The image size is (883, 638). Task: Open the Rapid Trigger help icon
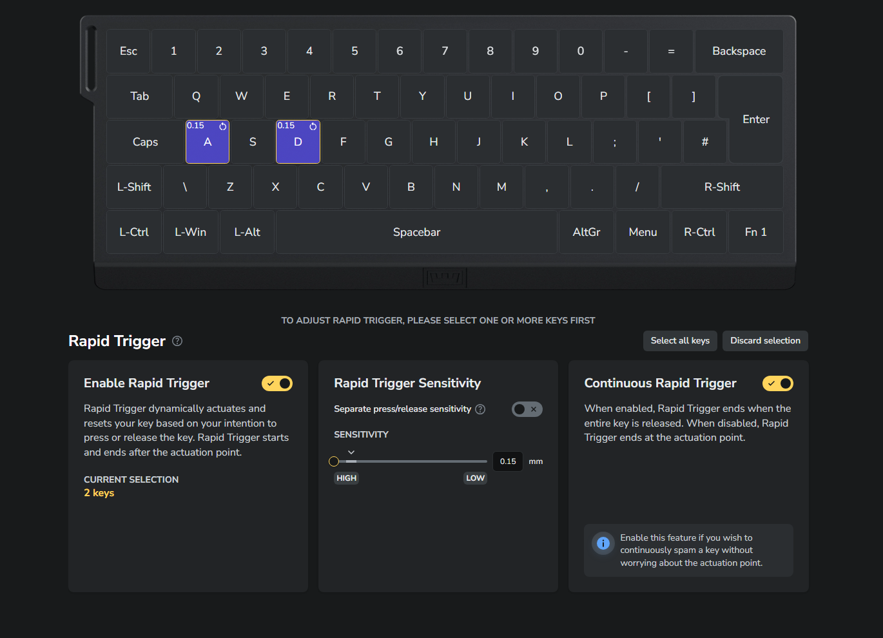pyautogui.click(x=177, y=341)
